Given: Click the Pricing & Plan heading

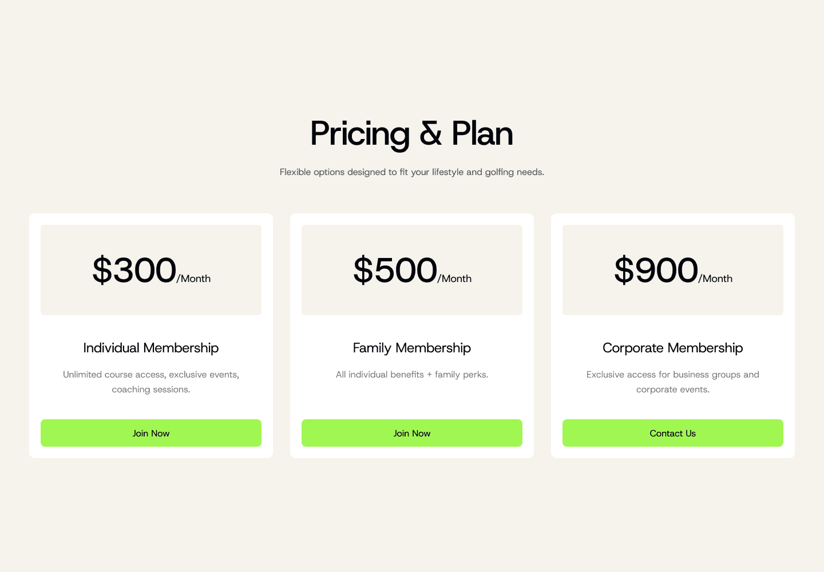Looking at the screenshot, I should [x=411, y=134].
